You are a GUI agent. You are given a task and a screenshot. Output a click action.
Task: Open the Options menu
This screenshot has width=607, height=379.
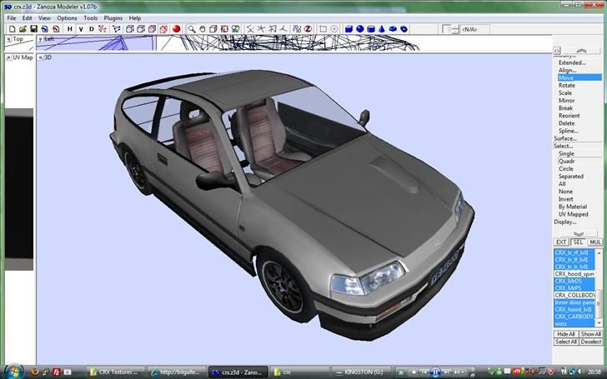pyautogui.click(x=67, y=18)
